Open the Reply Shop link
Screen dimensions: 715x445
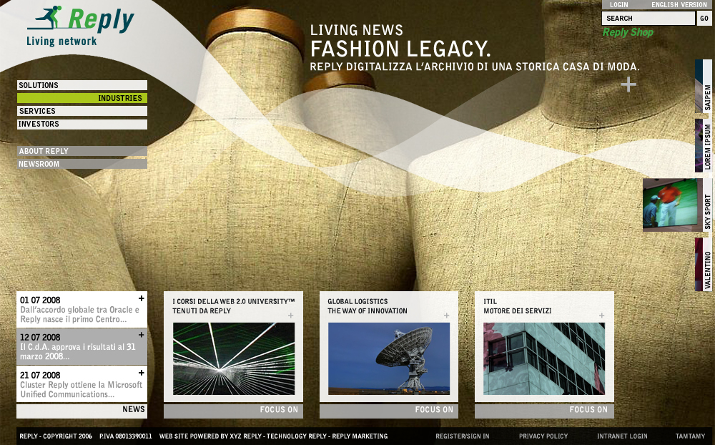pyautogui.click(x=628, y=32)
